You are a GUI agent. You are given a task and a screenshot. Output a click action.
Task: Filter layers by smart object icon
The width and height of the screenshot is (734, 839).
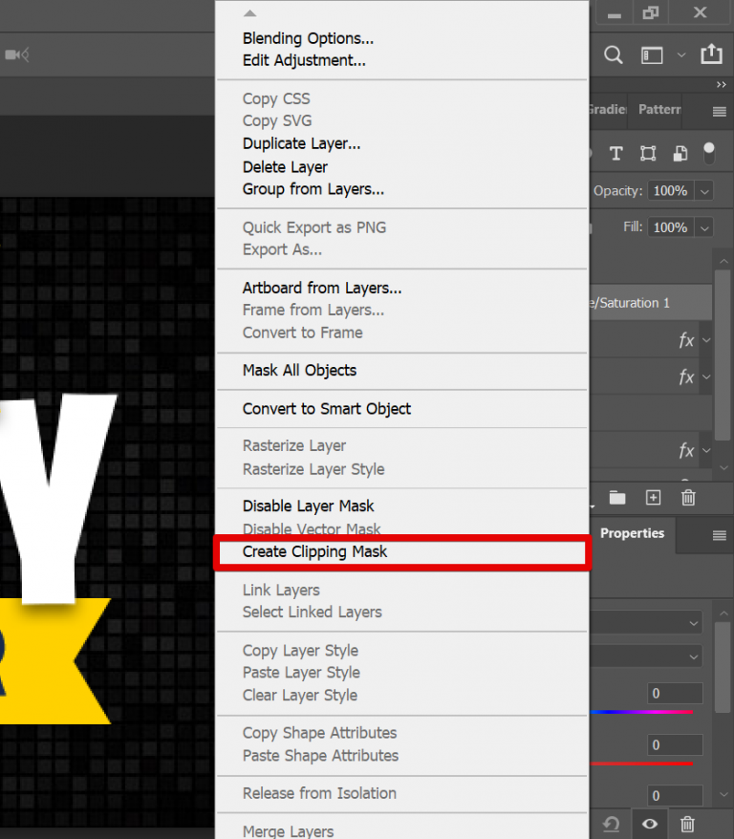pos(680,154)
